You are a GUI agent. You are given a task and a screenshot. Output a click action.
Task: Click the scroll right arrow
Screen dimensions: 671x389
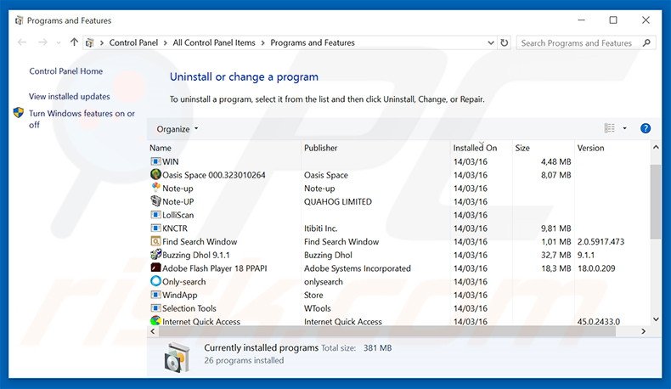643,331
